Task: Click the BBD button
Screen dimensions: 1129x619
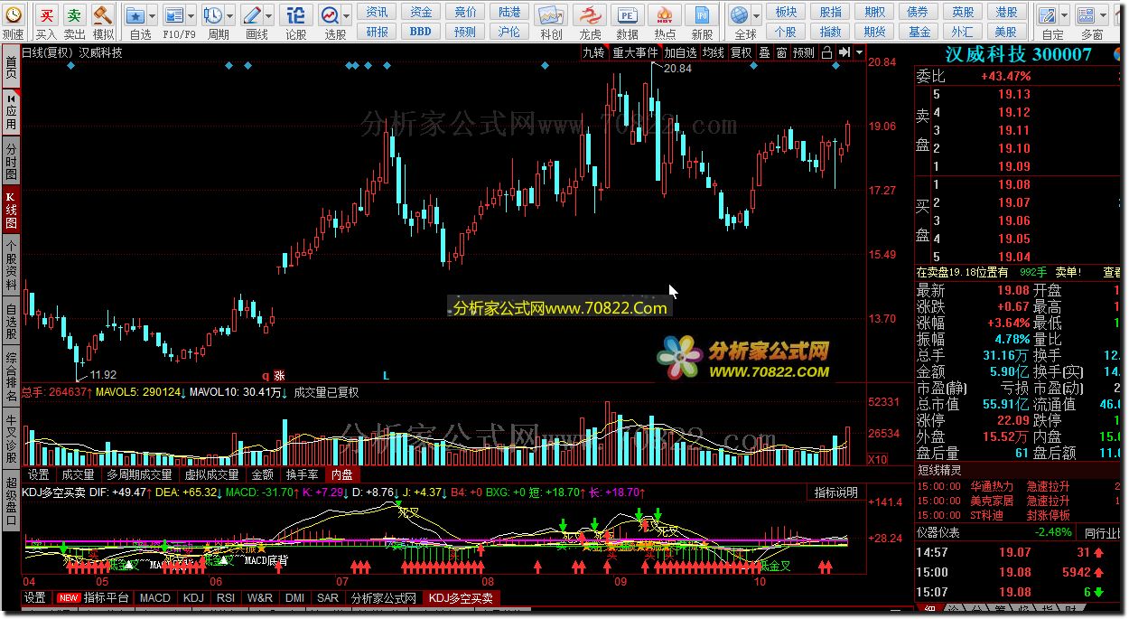Action: tap(421, 31)
